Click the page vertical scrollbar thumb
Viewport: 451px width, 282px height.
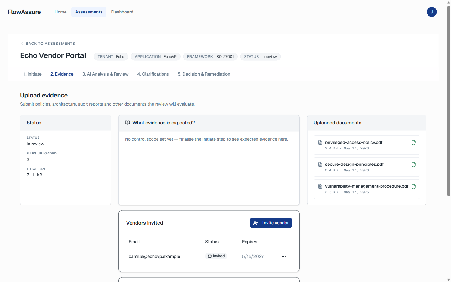(448, 101)
